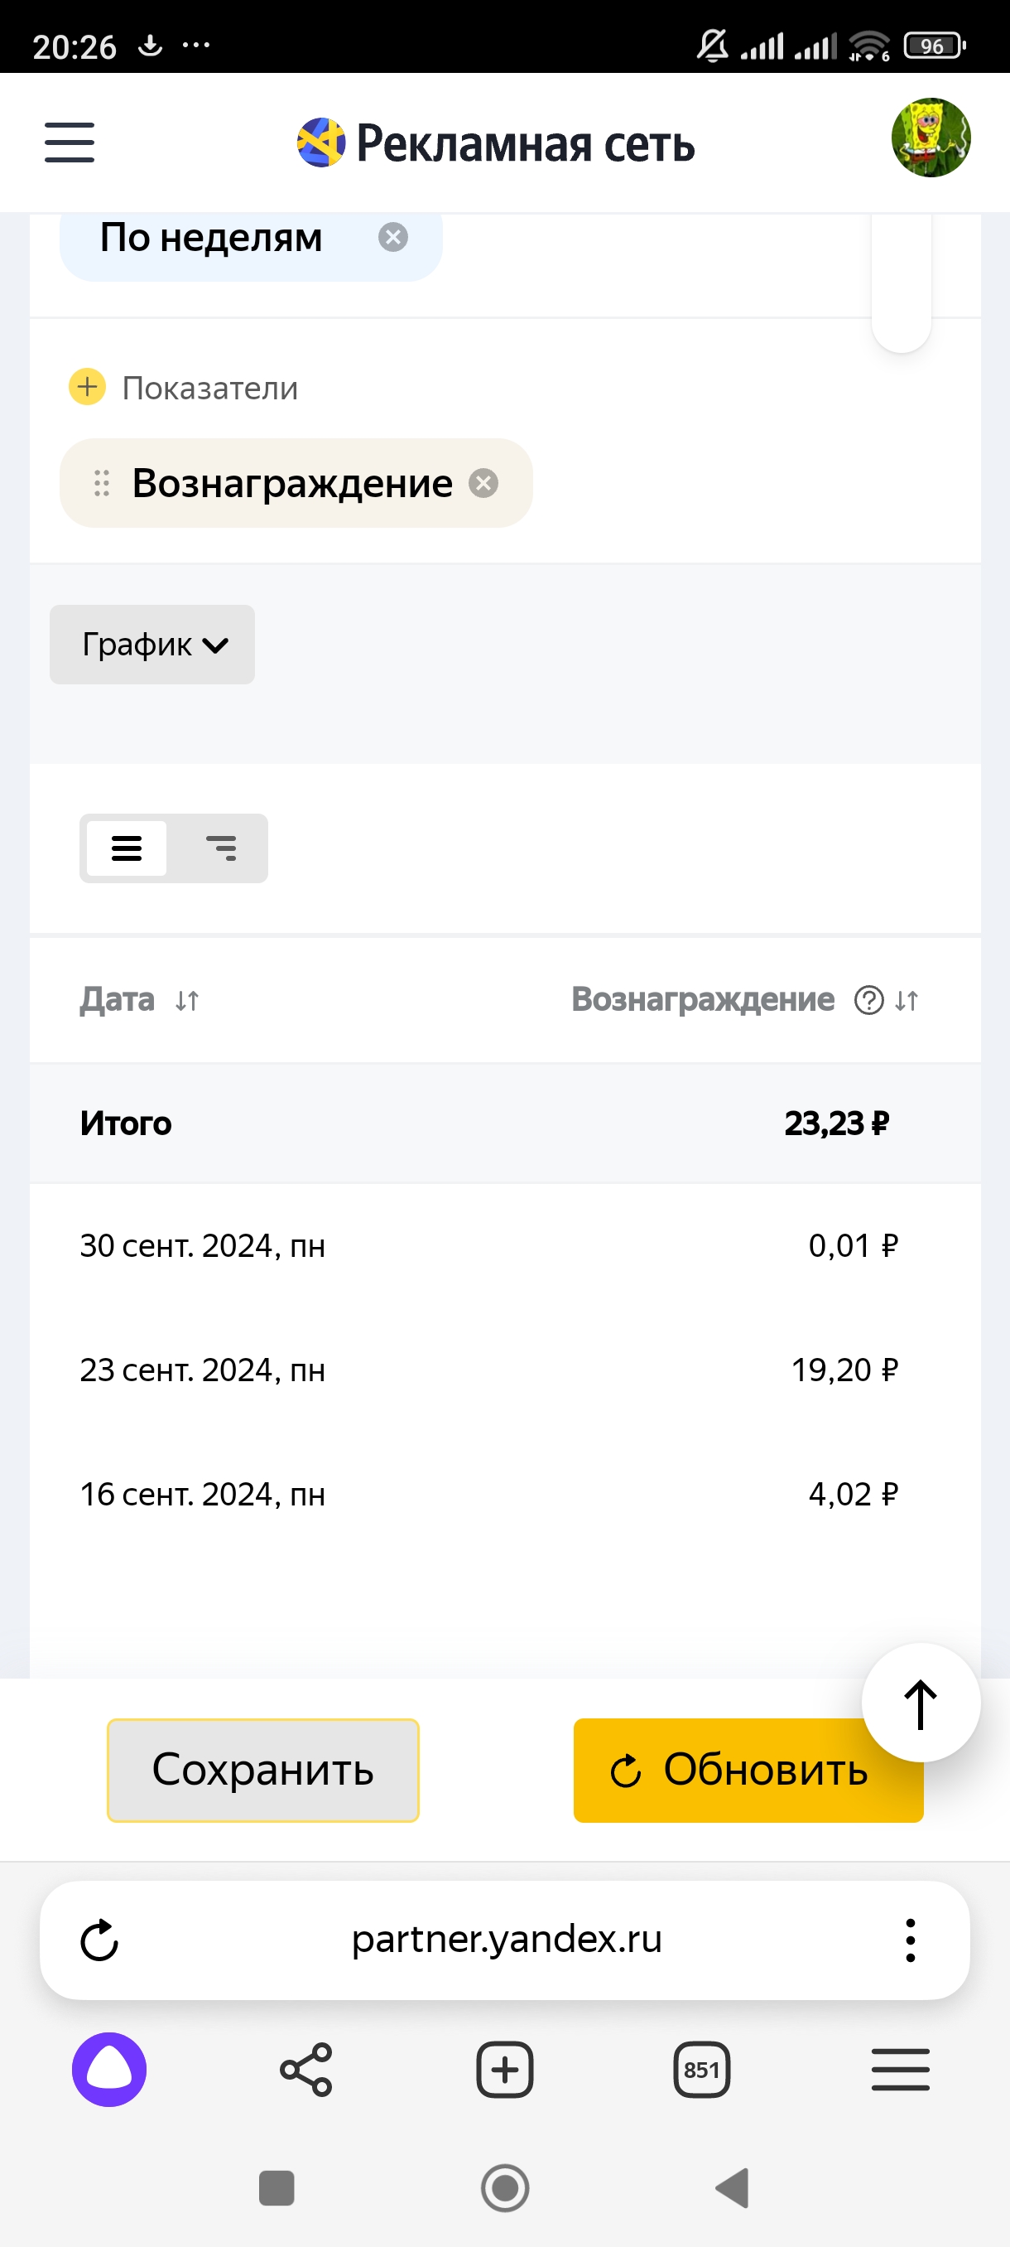Screen dimensions: 1010x2247
Task: Expand the График dropdown
Action: (x=152, y=645)
